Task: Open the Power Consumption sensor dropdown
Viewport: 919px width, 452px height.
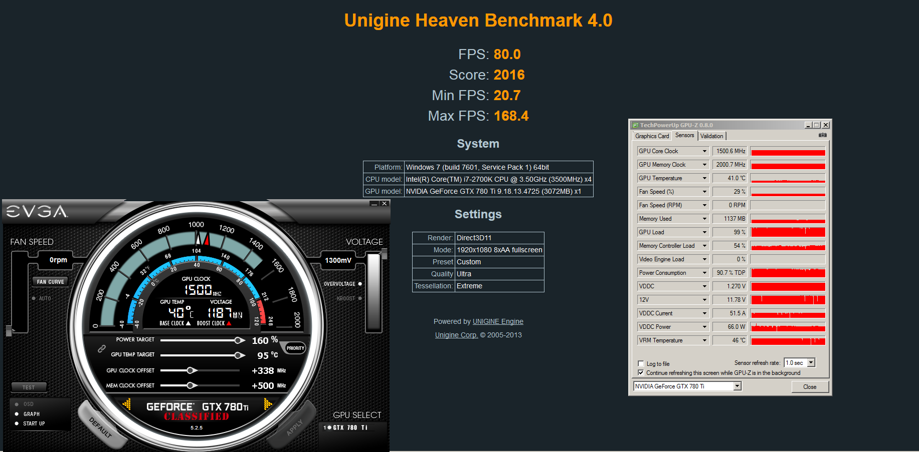Action: [704, 273]
